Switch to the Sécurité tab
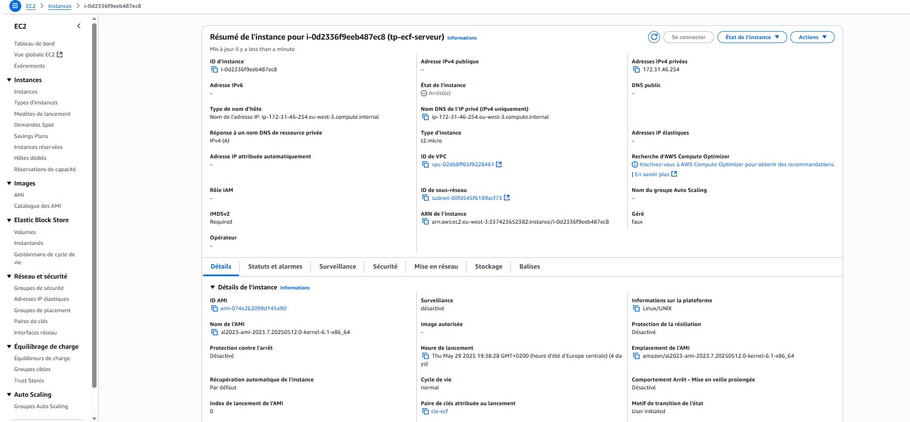Viewport: 910px width, 422px height. (385, 267)
